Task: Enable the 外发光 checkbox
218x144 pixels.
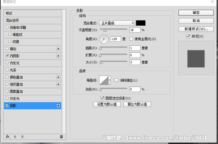Action: click(7, 98)
